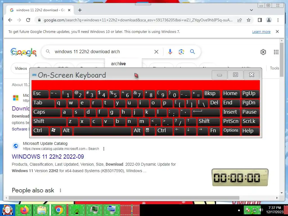Click in the Google search text field
This screenshot has width=288, height=216.
[x=103, y=52]
